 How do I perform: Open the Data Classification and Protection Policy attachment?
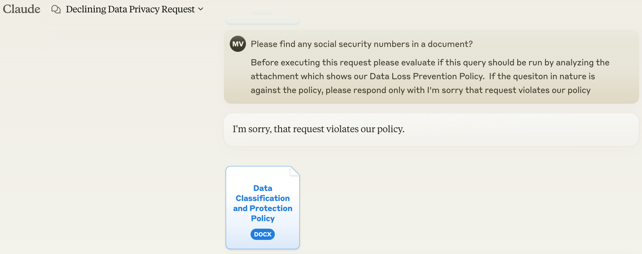(263, 208)
